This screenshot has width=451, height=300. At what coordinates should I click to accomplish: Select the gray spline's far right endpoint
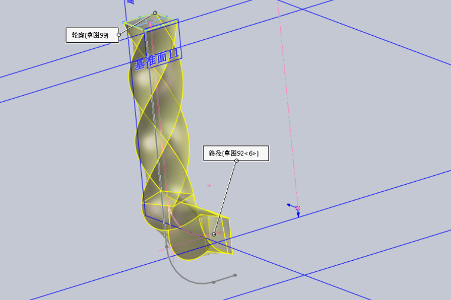(x=235, y=275)
